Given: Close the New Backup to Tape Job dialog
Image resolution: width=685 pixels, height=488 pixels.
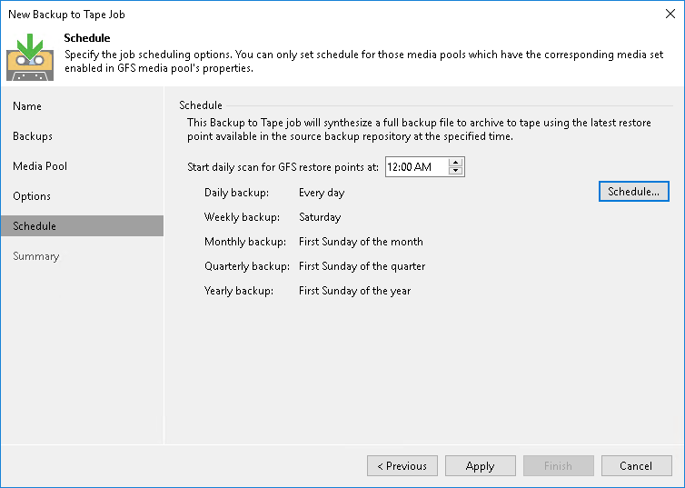Looking at the screenshot, I should coord(670,14).
